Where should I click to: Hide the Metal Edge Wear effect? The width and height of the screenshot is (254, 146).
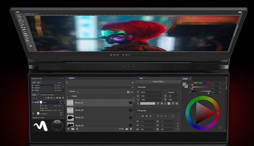[x=41, y=110]
